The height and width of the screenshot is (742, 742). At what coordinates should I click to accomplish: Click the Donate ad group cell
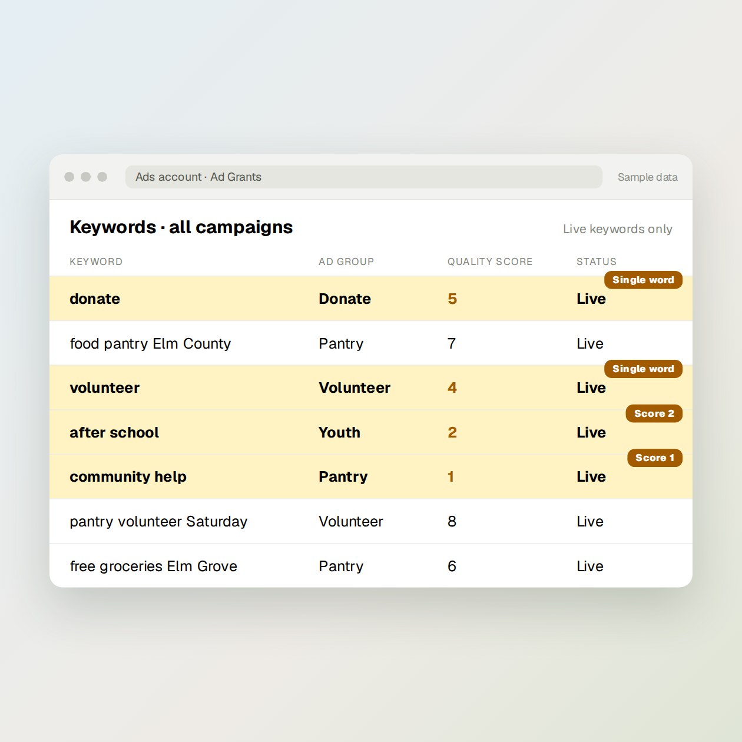344,299
